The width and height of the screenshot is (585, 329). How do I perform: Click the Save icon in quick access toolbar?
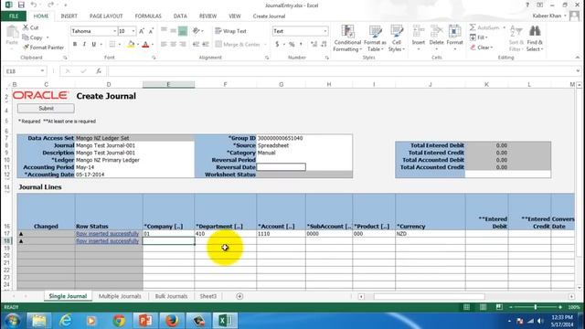click(21, 5)
